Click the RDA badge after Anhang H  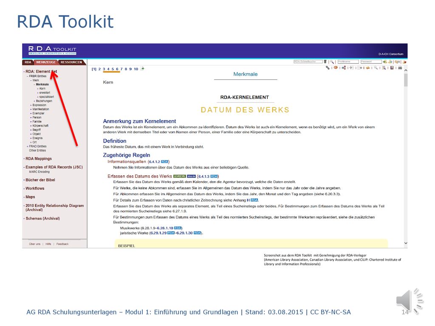[x=254, y=200]
